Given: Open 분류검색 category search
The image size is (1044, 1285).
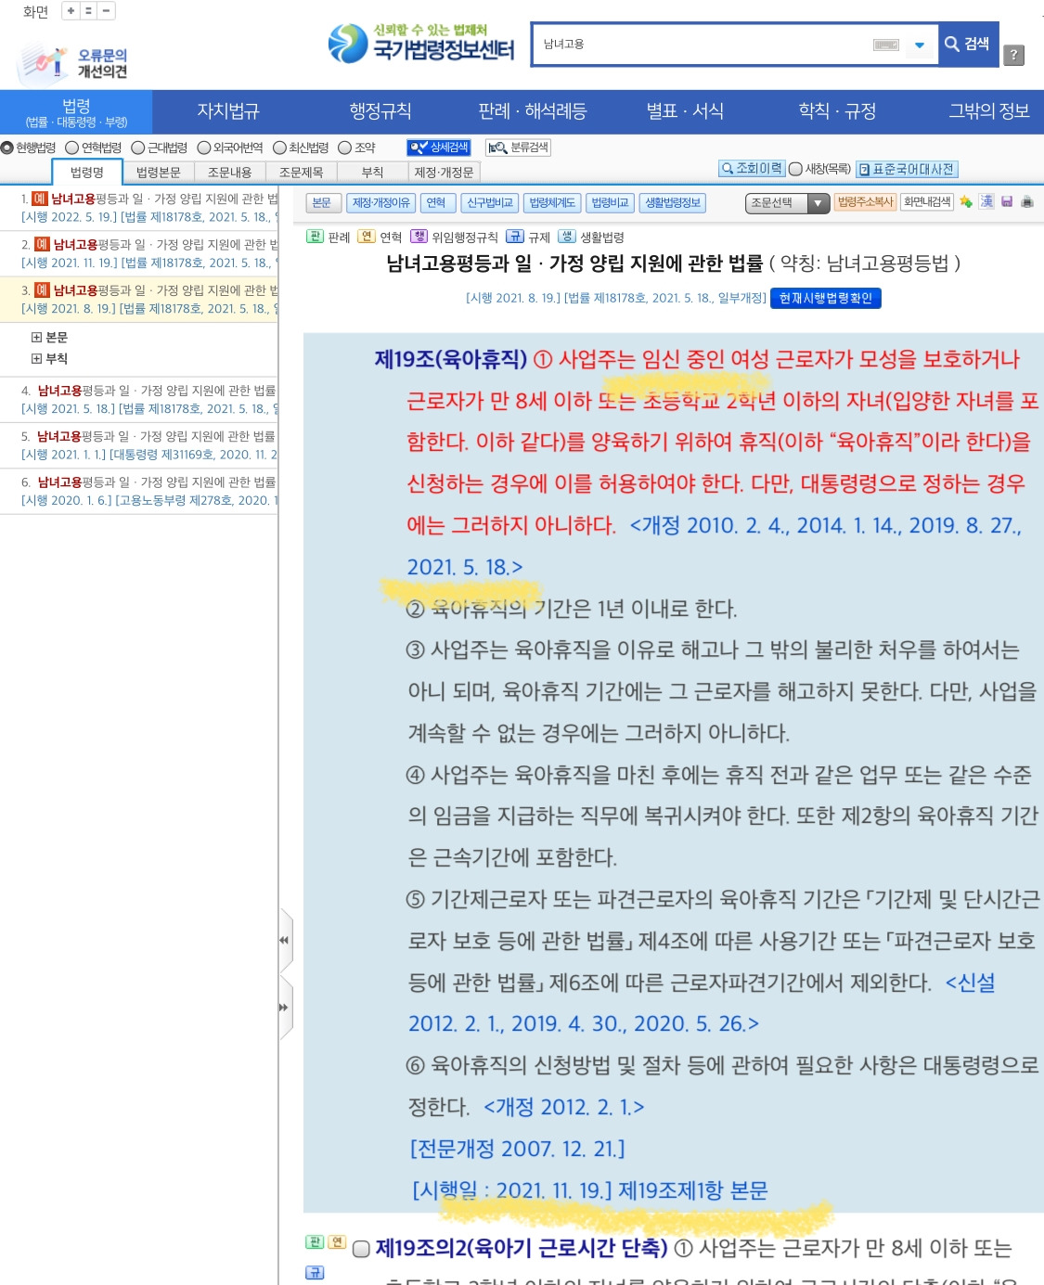Looking at the screenshot, I should [519, 148].
